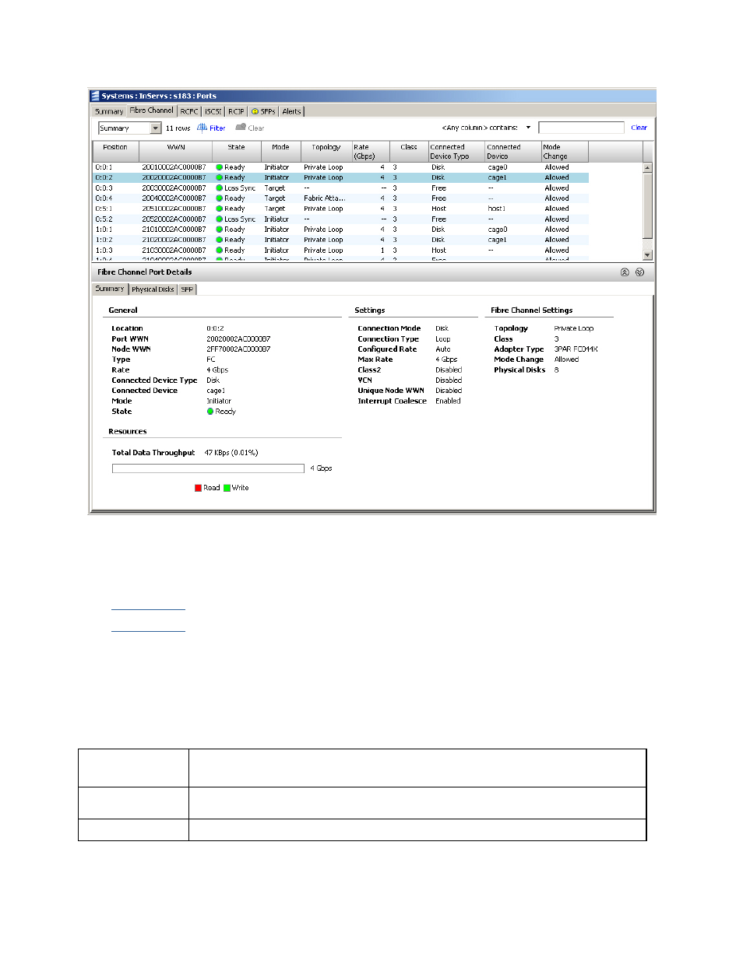Click the Port WWN value 20020002AC0000B7

pos(238,339)
